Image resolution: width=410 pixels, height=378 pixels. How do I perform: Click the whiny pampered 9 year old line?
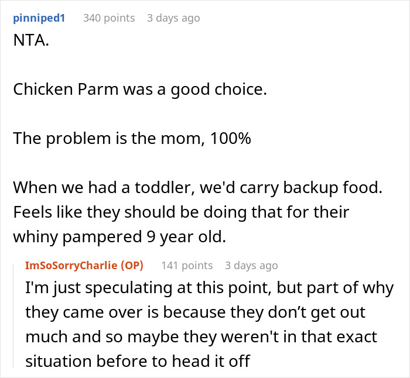point(119,237)
